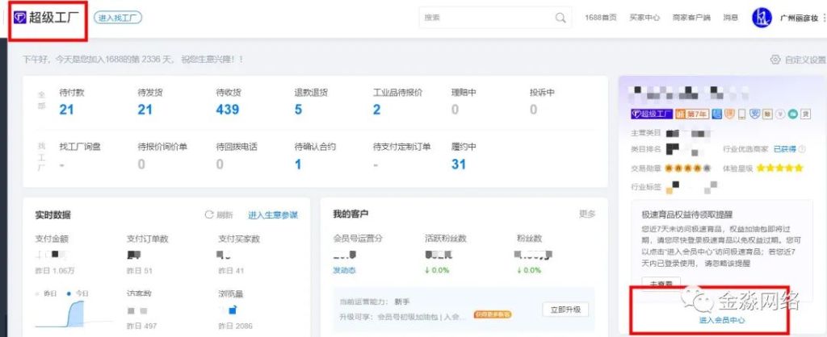Image resolution: width=827 pixels, height=337 pixels.
Task: Click the 刷新 refresh icon in 实时数据
Action: tap(209, 214)
